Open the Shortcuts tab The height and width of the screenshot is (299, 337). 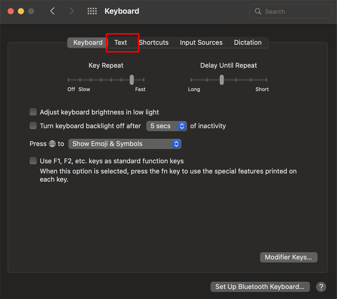click(154, 42)
